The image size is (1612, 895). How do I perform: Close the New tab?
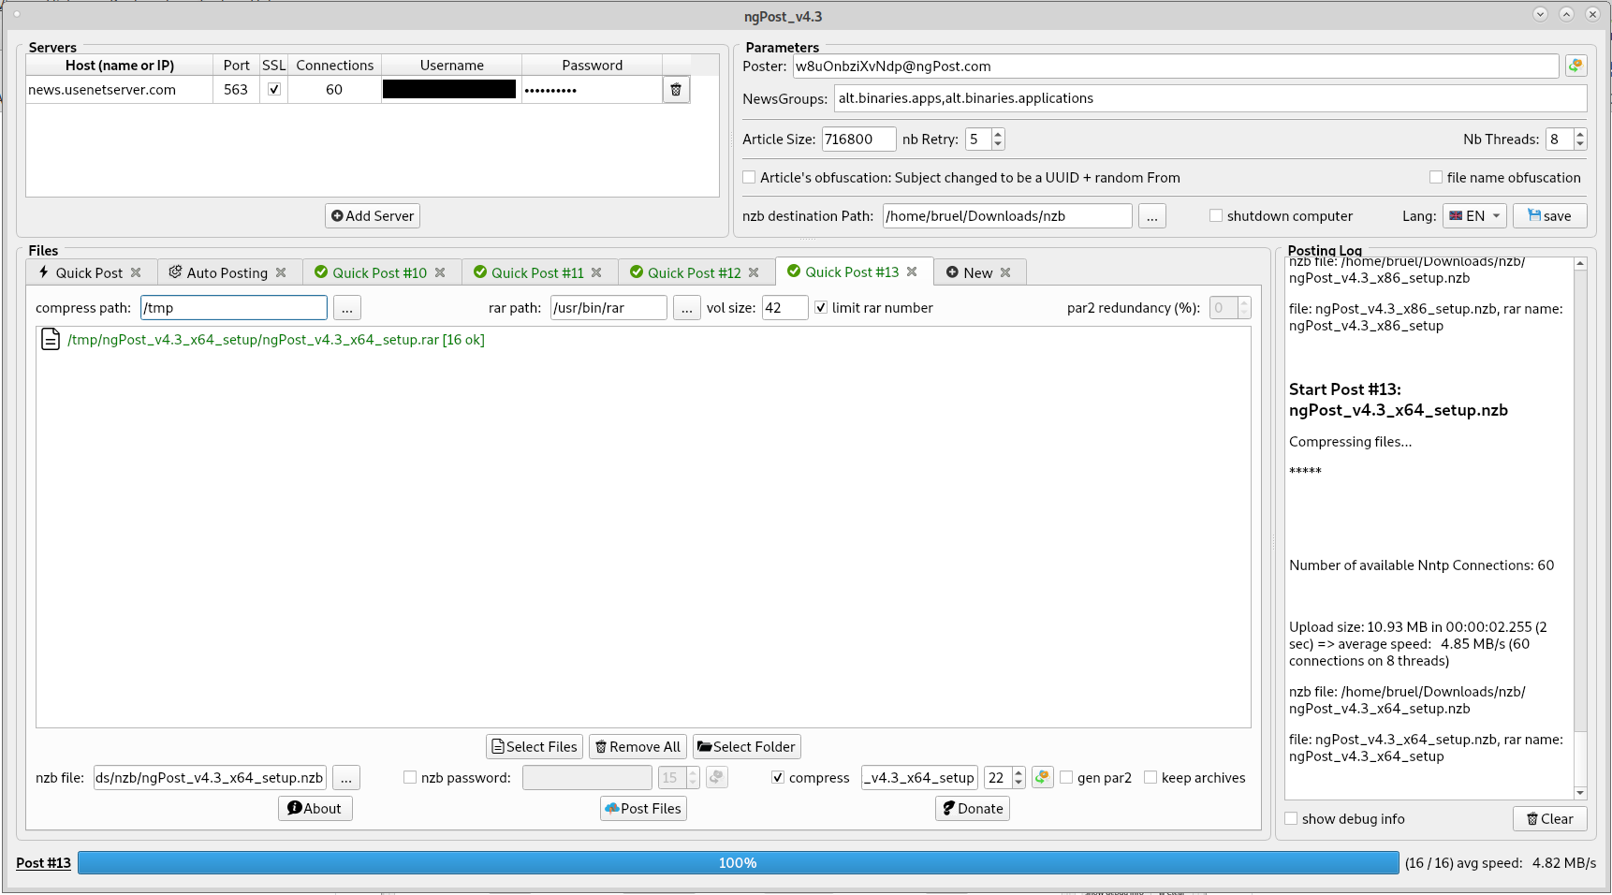click(x=1005, y=272)
